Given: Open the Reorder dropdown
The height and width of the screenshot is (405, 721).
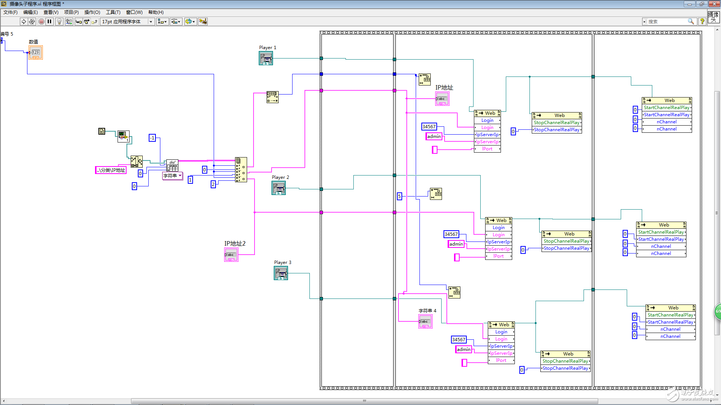Looking at the screenshot, I should point(190,21).
